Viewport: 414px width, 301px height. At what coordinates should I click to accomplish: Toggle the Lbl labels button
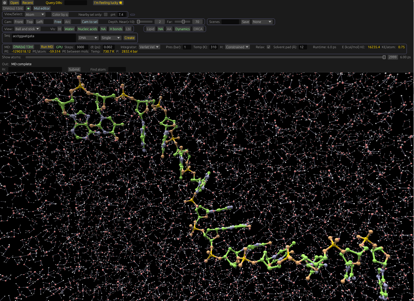click(x=128, y=29)
